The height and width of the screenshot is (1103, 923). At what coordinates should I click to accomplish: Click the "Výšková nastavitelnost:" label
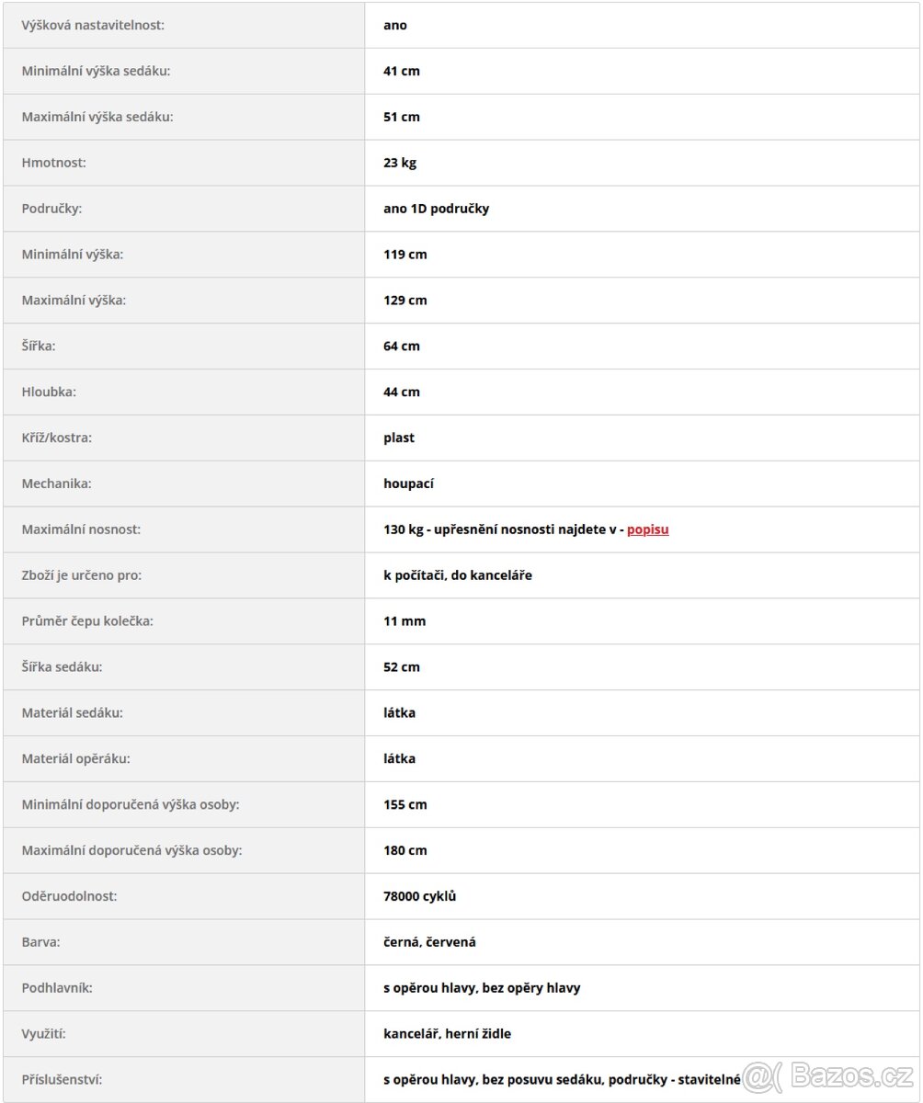[x=93, y=25]
